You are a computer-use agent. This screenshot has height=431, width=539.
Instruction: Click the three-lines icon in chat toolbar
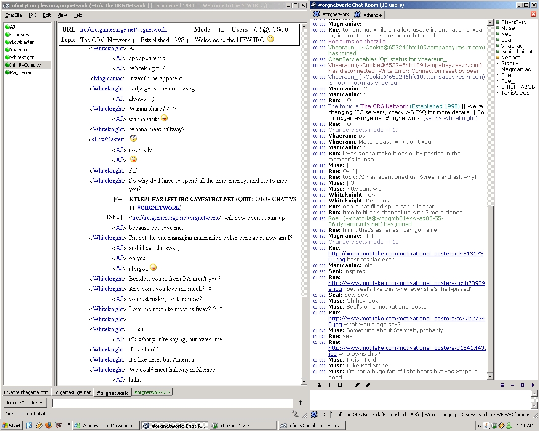click(x=502, y=385)
